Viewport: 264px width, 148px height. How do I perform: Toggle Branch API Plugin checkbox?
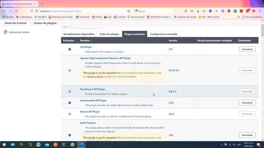pyautogui.click(x=70, y=114)
